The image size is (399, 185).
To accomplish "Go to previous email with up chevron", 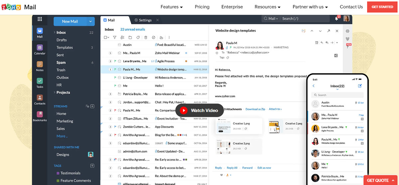I will 312,31.
